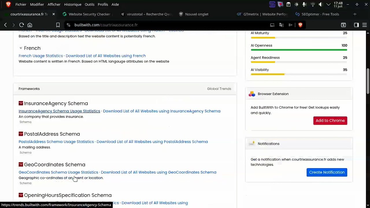Screen dimensions: 370x208
Task: Click the AI Maturity progress bar
Action: click(299, 38)
